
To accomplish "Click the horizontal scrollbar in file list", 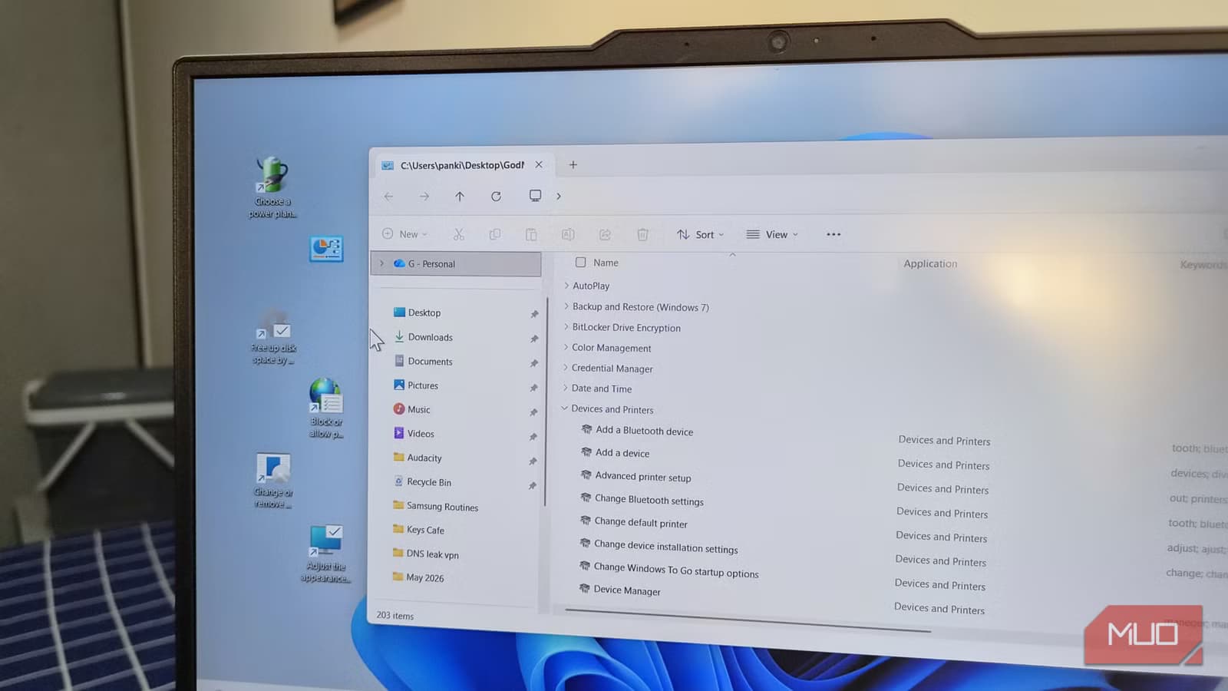I will pos(748,620).
